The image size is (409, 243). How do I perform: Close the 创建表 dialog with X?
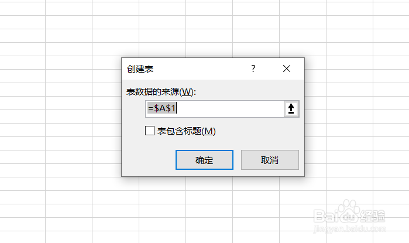point(287,69)
